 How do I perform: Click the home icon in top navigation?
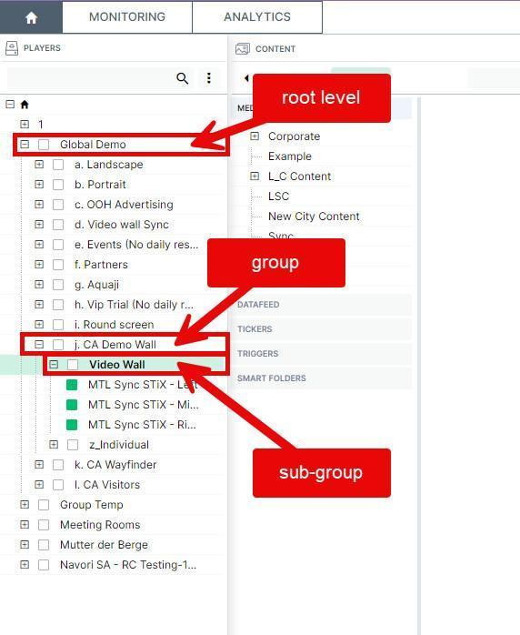[x=31, y=17]
